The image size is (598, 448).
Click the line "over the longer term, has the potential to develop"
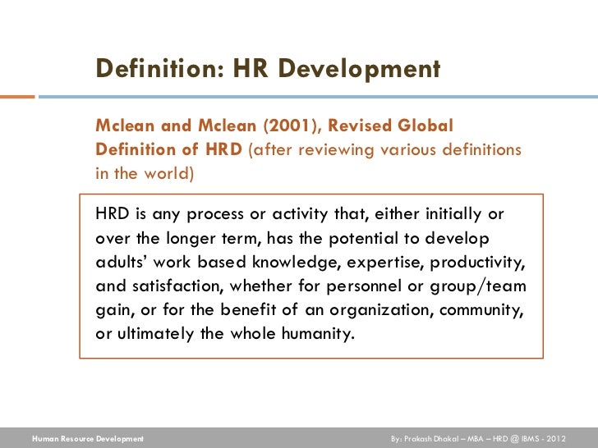point(292,239)
